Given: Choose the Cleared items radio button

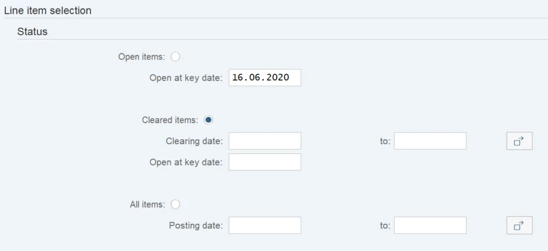Looking at the screenshot, I should [x=209, y=120].
